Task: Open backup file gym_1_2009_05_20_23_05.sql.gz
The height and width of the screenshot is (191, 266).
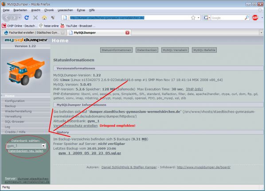Action: [x=90, y=153]
